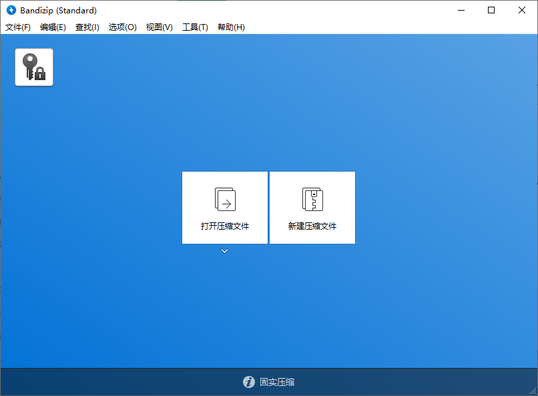This screenshot has height=396, width=538.
Task: Select 新建压缩文件 to create an archive
Action: pyautogui.click(x=312, y=226)
